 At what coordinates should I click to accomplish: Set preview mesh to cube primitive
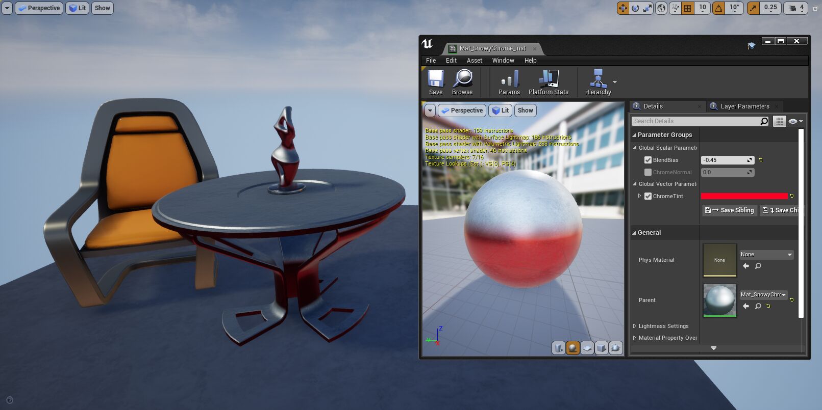coord(602,348)
